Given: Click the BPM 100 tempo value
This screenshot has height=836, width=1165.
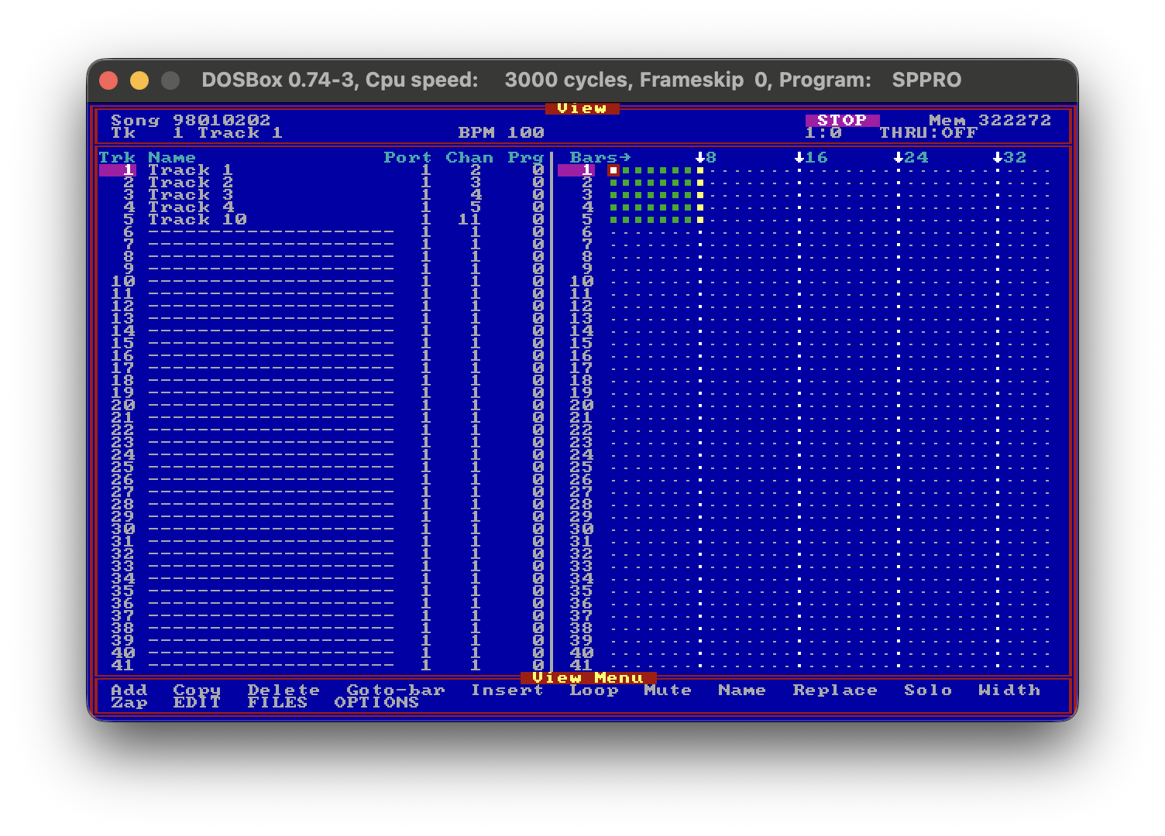Looking at the screenshot, I should [x=501, y=132].
